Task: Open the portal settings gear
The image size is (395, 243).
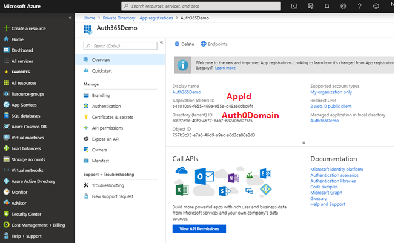Action: tap(343, 6)
